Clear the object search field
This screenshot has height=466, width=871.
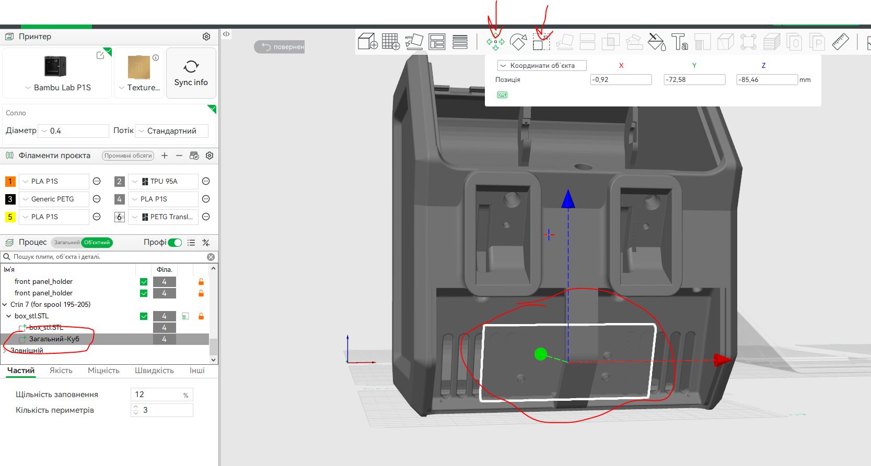(211, 257)
